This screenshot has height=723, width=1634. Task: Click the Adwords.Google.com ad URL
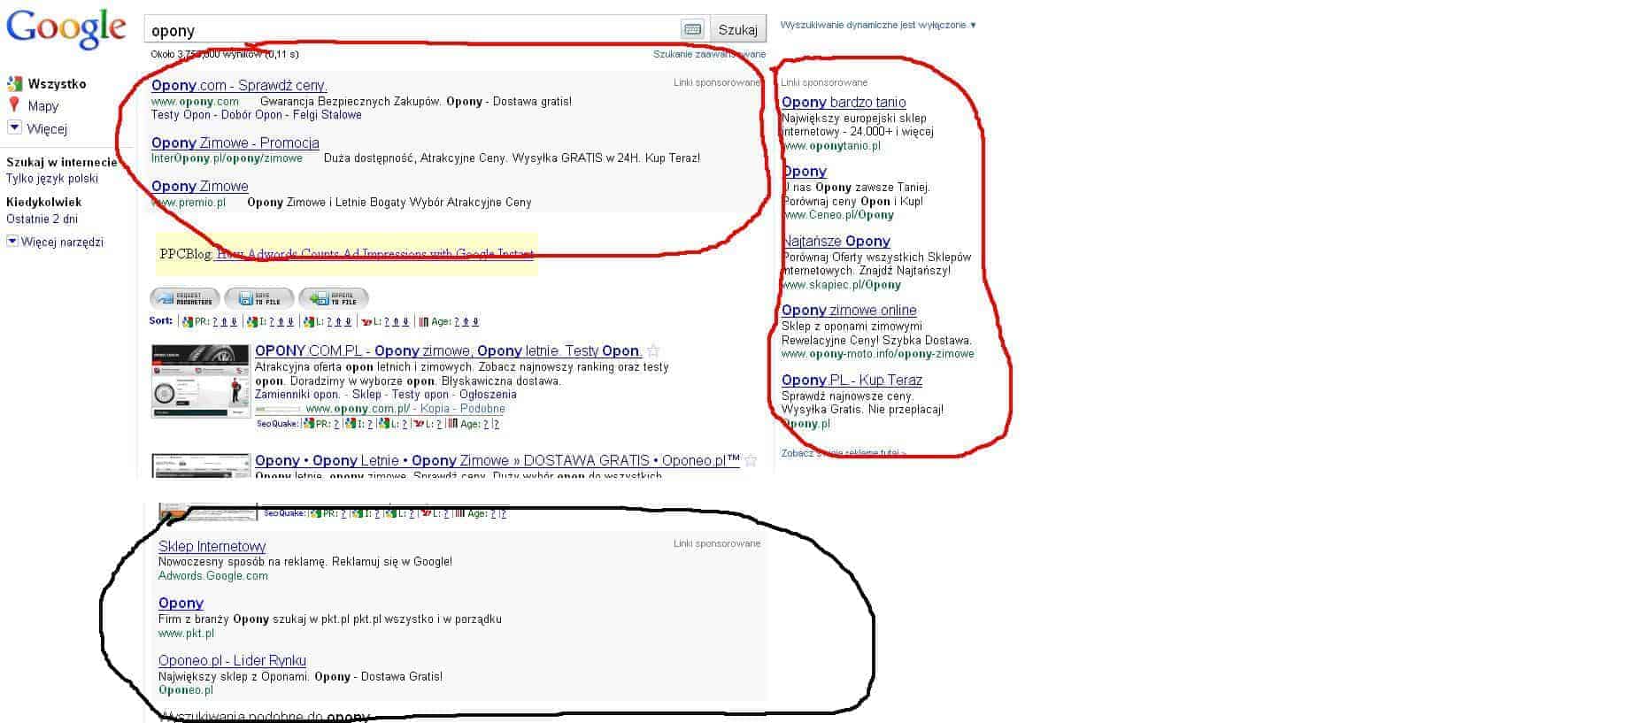[x=213, y=576]
